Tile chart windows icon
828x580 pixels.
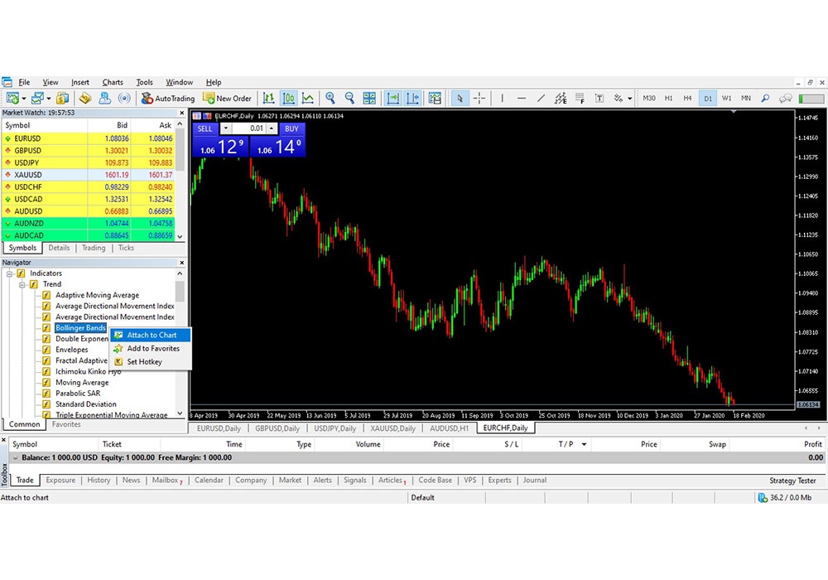pos(369,99)
